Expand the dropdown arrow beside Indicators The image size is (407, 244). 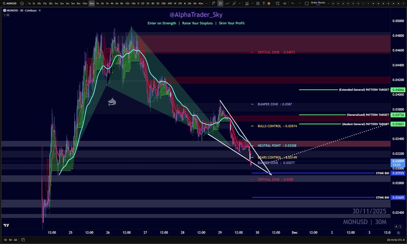(x=252, y=3)
